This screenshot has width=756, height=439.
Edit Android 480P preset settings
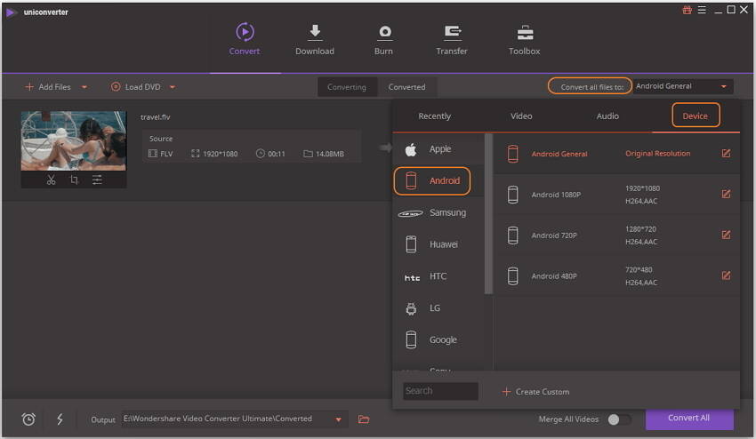click(x=726, y=275)
